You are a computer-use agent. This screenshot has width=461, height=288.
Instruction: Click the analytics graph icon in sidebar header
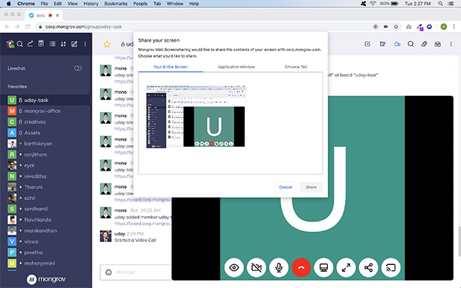(30, 44)
